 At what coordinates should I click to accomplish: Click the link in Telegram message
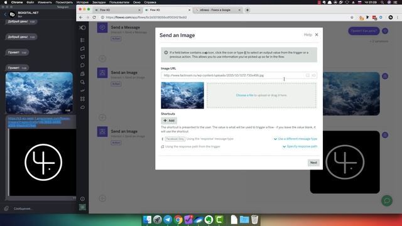38,122
